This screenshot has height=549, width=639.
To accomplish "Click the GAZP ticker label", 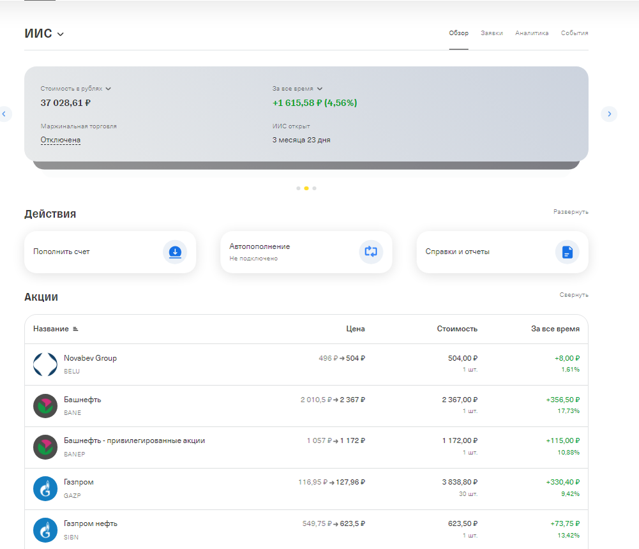I will pos(72,495).
